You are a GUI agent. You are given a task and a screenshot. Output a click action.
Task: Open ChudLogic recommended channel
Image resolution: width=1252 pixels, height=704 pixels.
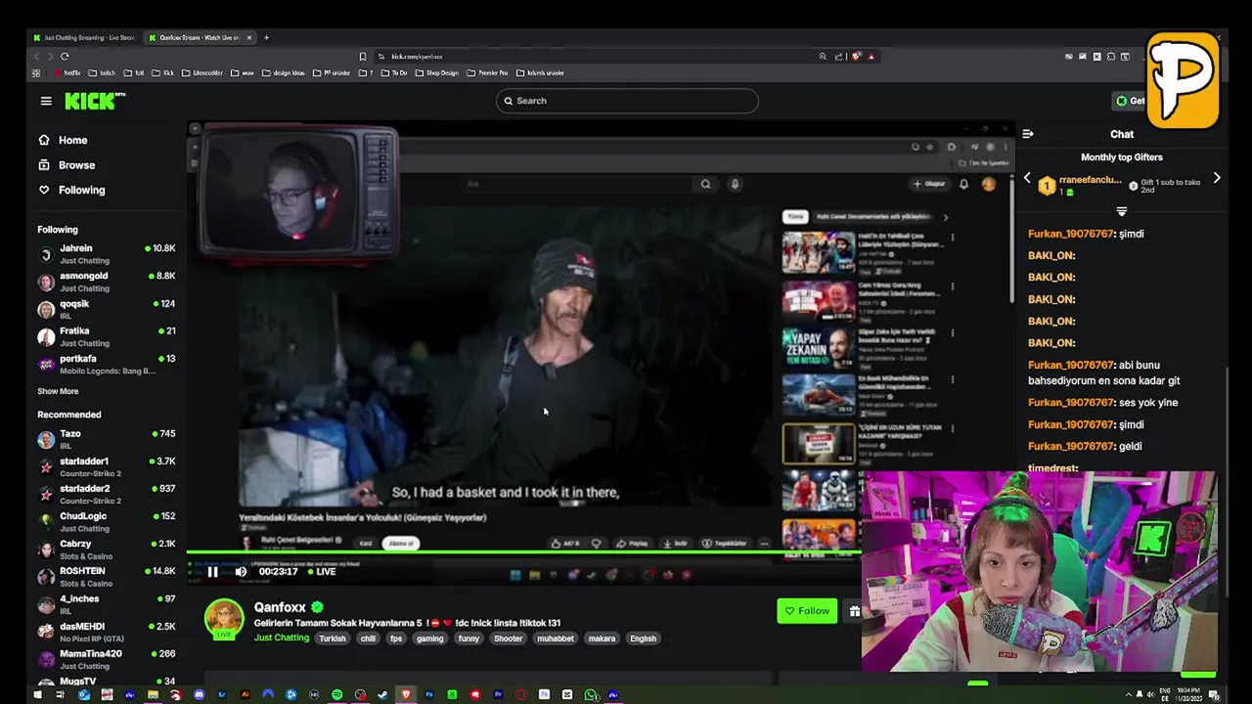(107, 521)
